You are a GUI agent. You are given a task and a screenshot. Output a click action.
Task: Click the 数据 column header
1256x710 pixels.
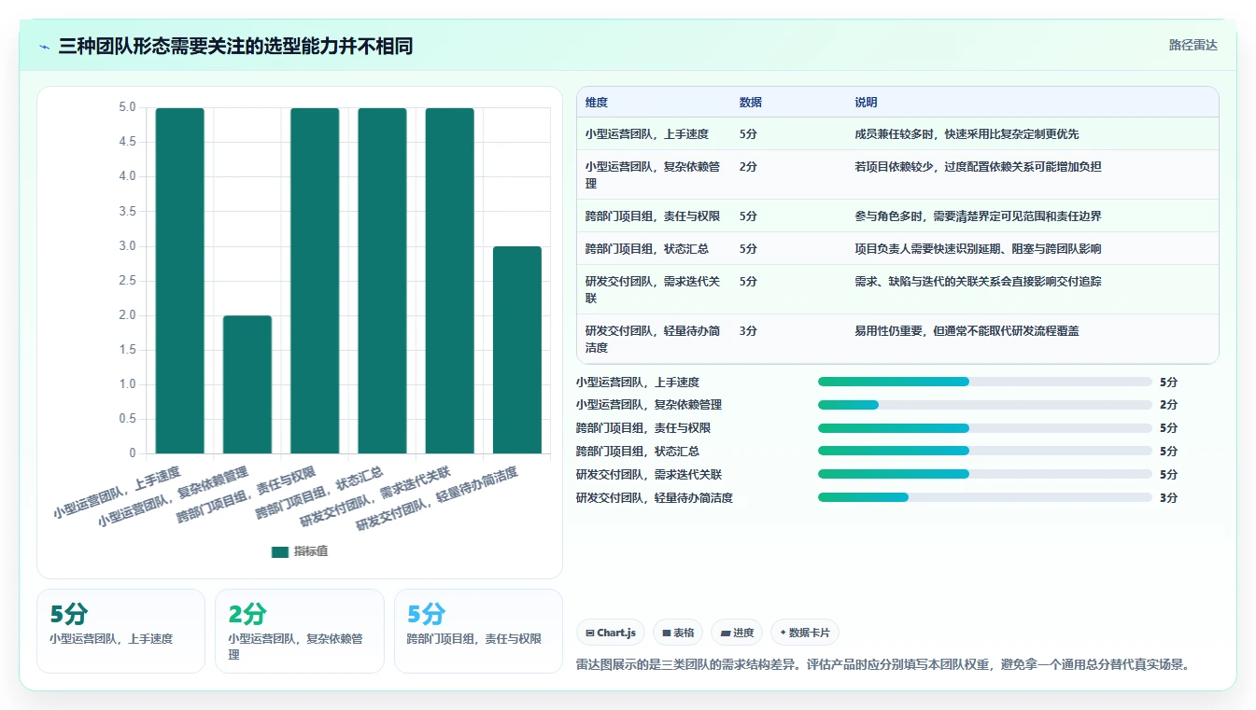[751, 103]
